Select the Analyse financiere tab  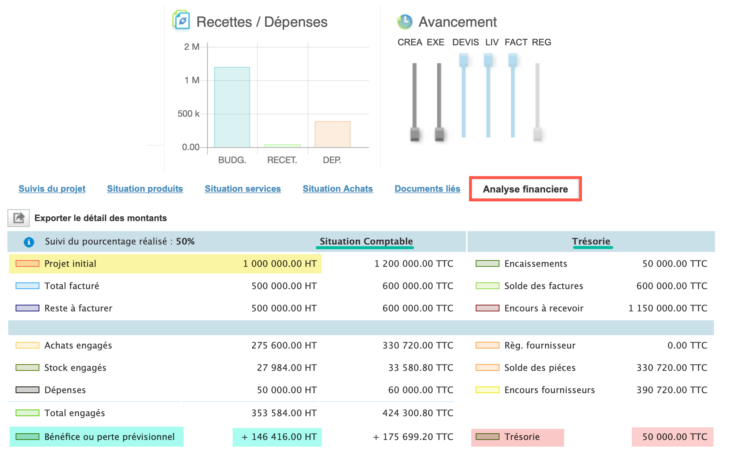pos(525,189)
